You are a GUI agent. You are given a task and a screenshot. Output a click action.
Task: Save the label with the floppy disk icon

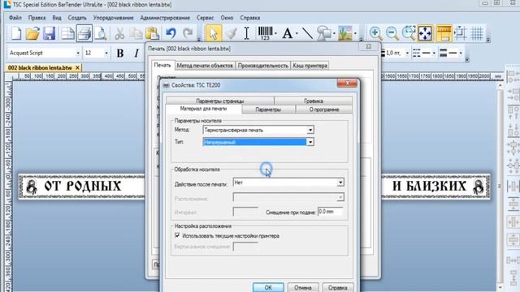point(49,33)
